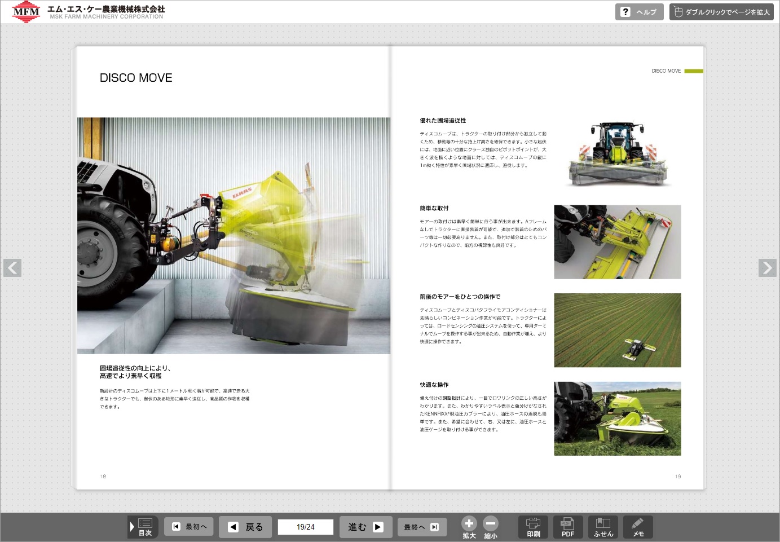The image size is (780, 542).
Task: Click the 簡単な取付 heading
Action: [434, 209]
